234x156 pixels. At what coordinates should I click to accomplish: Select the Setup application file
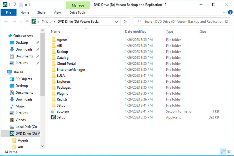pyautogui.click(x=61, y=117)
